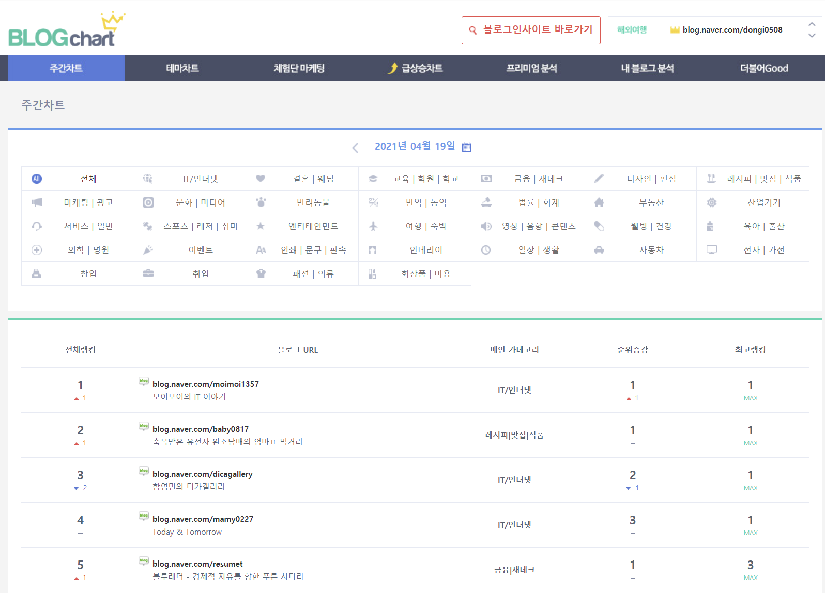Open the 더불어Good tab

click(764, 68)
